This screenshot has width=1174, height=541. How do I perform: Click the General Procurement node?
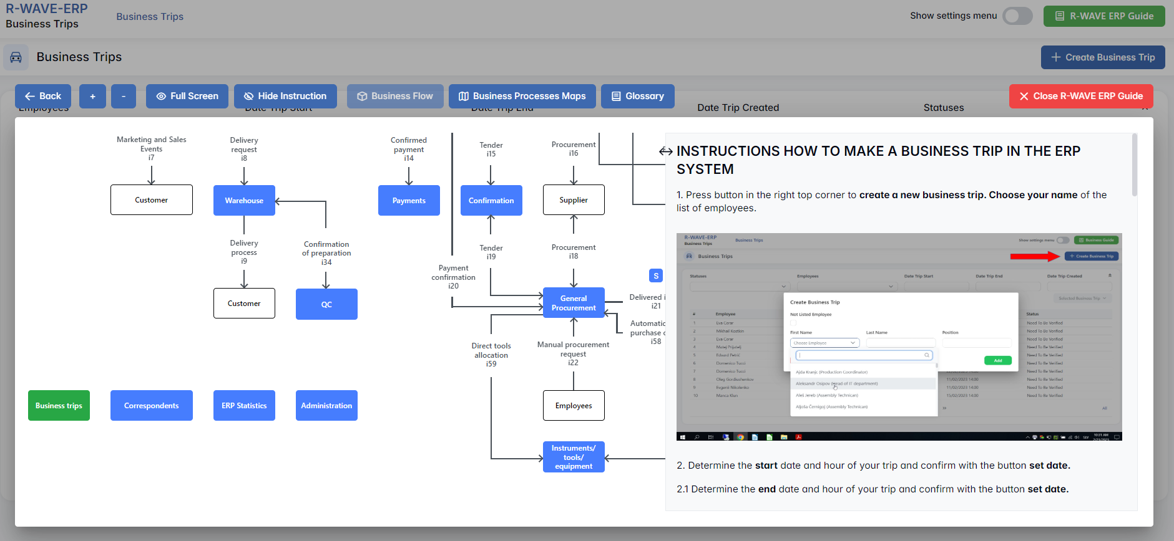[x=574, y=303]
